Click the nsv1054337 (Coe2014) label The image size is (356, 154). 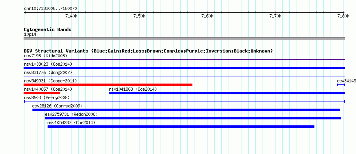pos(71,123)
